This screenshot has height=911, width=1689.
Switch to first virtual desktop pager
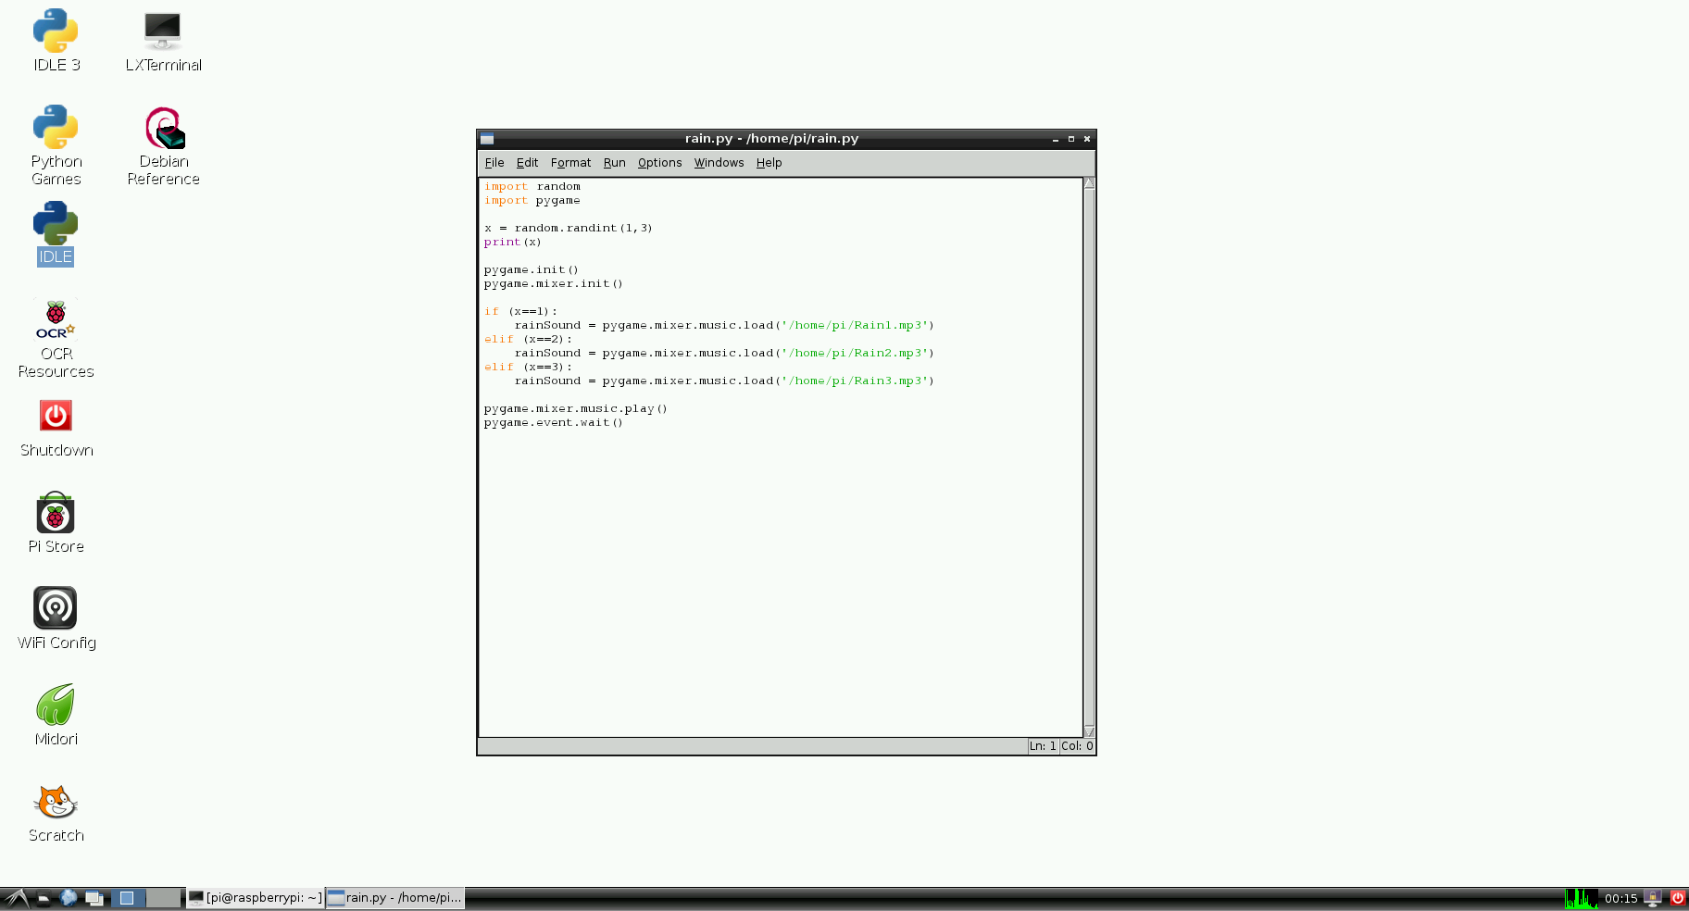[x=128, y=898]
